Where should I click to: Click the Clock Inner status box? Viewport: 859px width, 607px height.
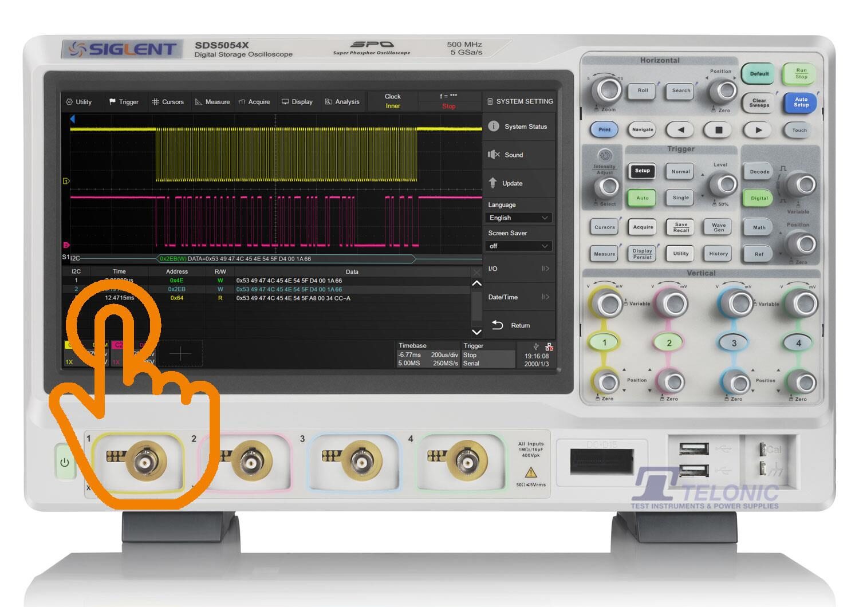[x=393, y=101]
